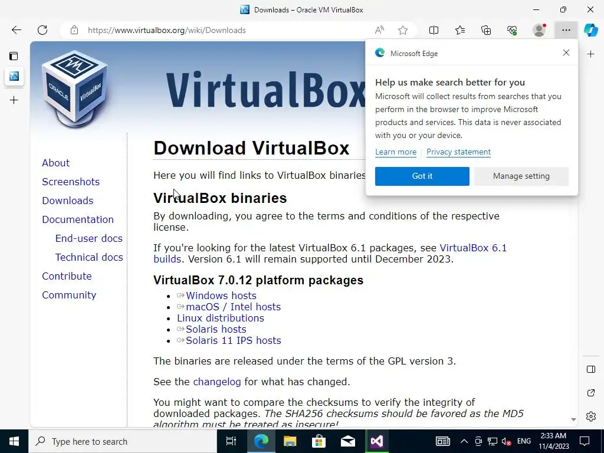Open the Collections panel
This screenshot has width=604, height=453.
pos(486,30)
